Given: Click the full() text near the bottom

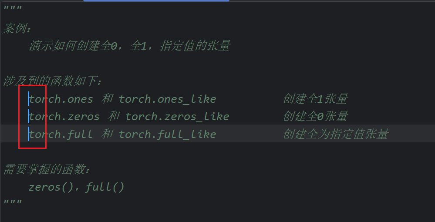Looking at the screenshot, I should click(105, 187).
